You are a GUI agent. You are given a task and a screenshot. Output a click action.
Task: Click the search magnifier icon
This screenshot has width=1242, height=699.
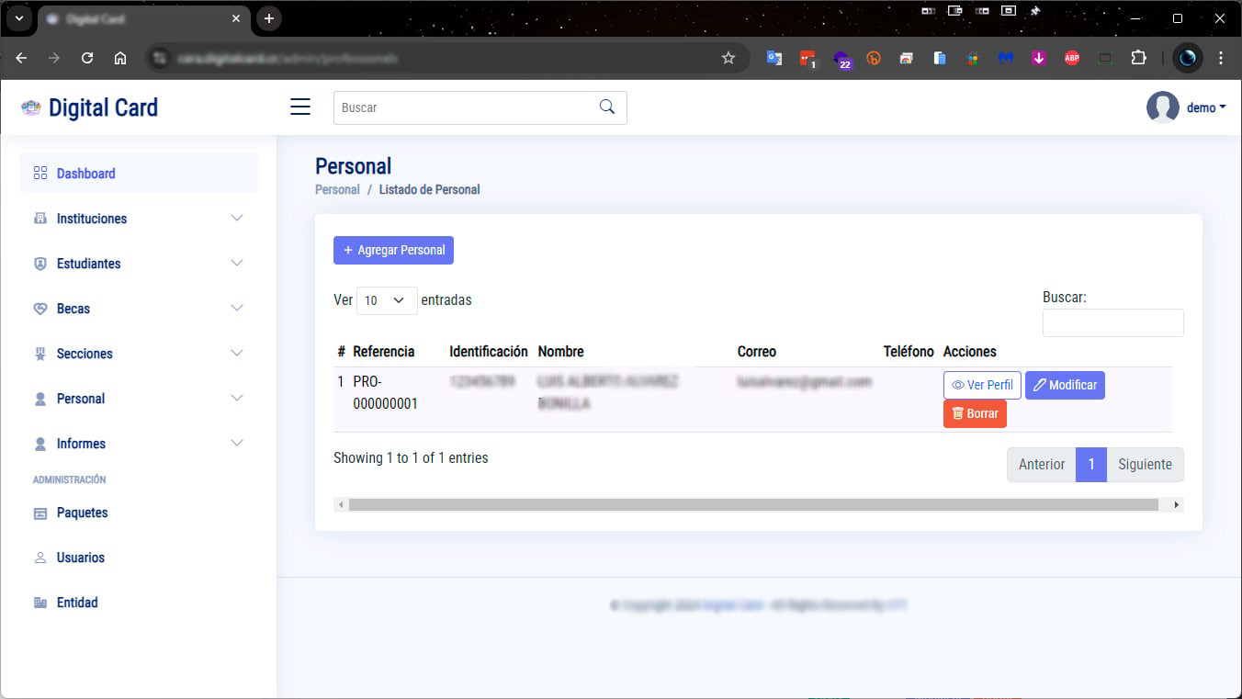[606, 107]
